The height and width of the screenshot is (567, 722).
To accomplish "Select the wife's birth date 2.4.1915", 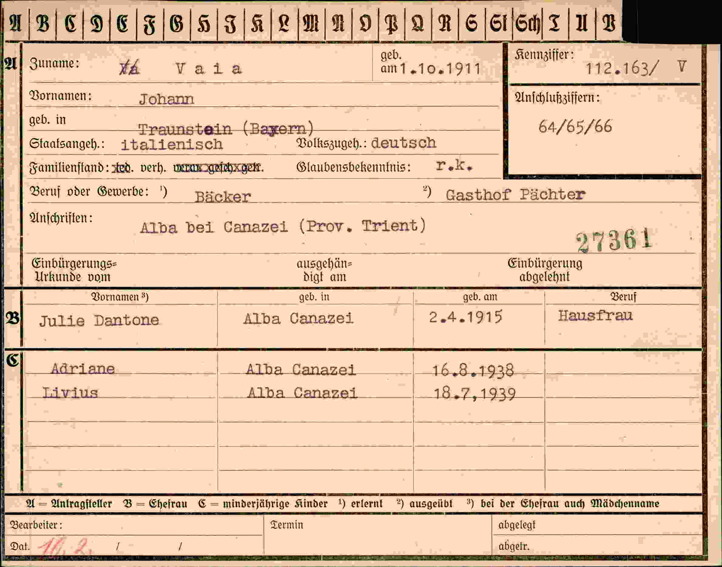I will [x=466, y=317].
